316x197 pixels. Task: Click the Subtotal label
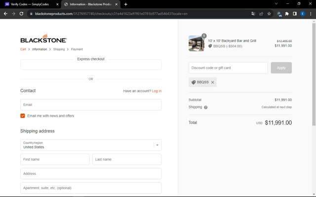point(195,100)
